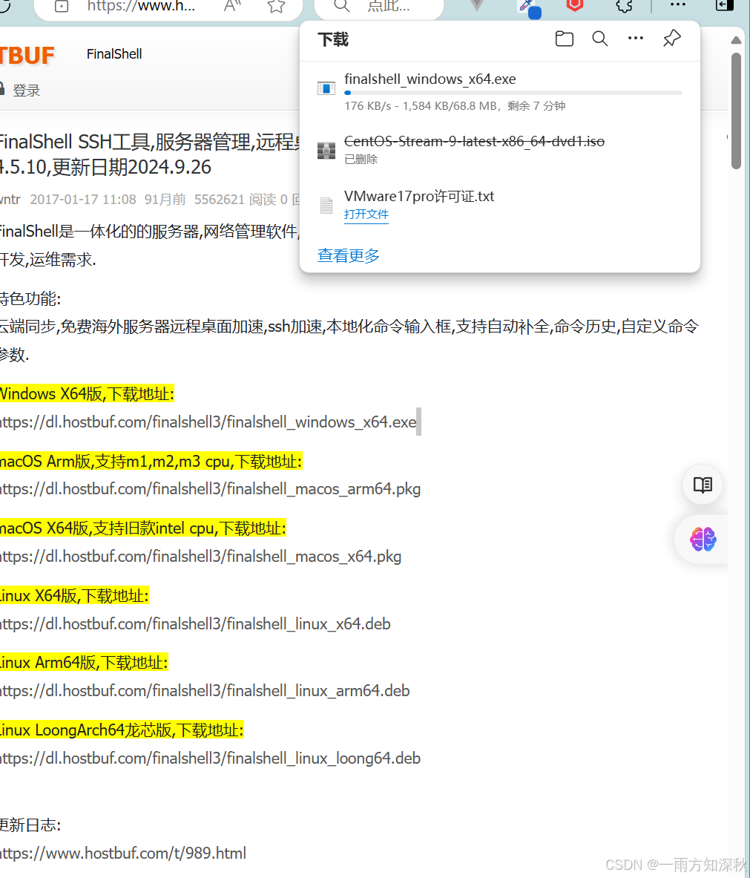The width and height of the screenshot is (750, 878).
Task: Click the sidebar toggle icon at top right
Action: tap(724, 5)
